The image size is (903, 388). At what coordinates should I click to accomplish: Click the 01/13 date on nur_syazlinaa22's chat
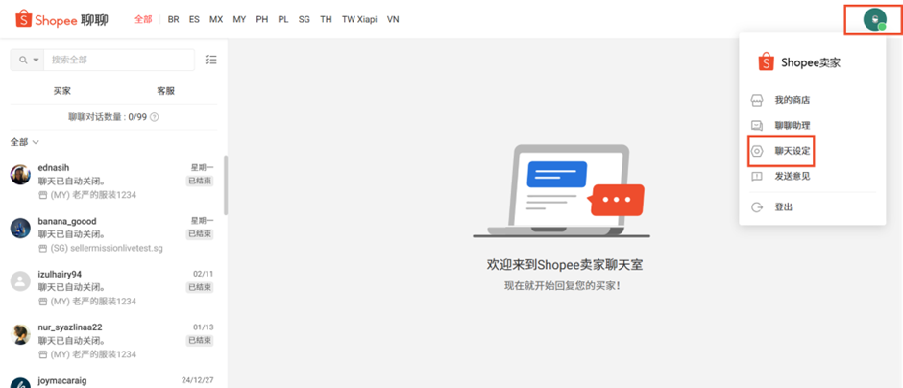(x=204, y=327)
